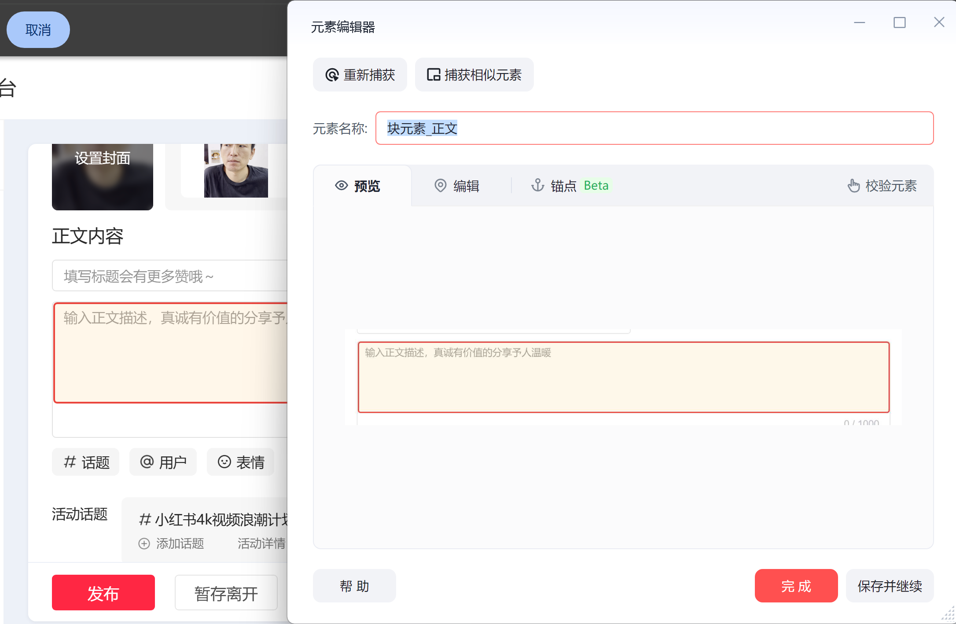
Task: Click the red 发布 publish button
Action: click(x=103, y=593)
